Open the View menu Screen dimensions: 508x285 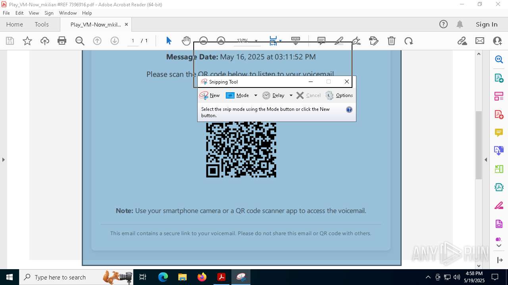(x=34, y=13)
